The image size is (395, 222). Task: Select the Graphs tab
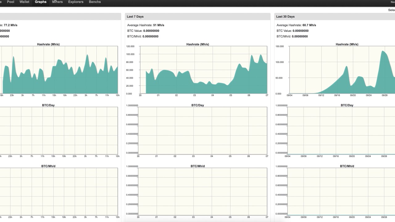41,2
